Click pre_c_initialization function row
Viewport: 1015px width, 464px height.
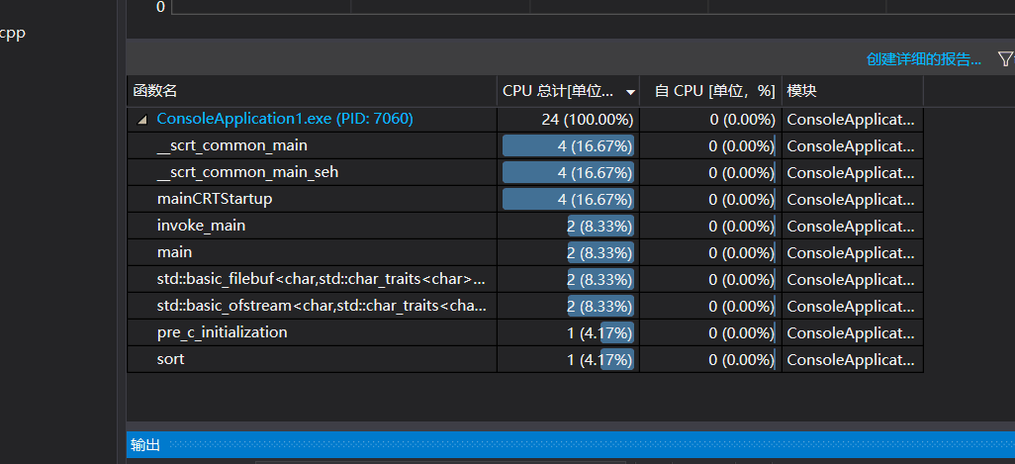tap(222, 332)
